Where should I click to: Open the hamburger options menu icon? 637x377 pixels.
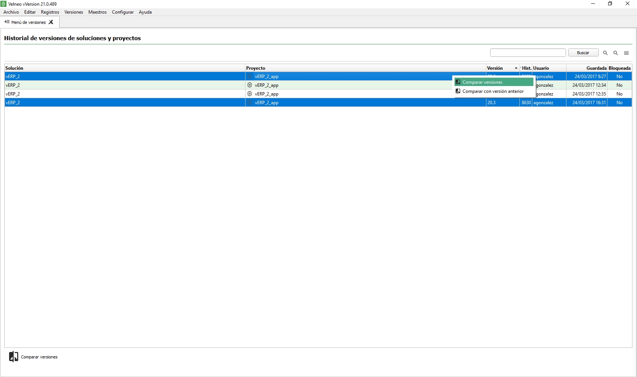pyautogui.click(x=626, y=53)
